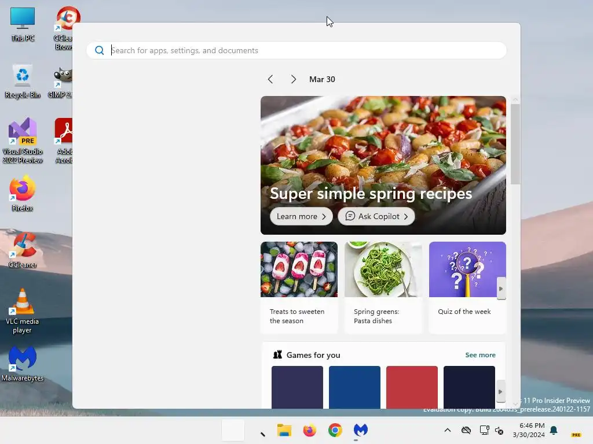Image resolution: width=593 pixels, height=444 pixels.
Task: Open Google Chrome from taskbar
Action: click(335, 430)
